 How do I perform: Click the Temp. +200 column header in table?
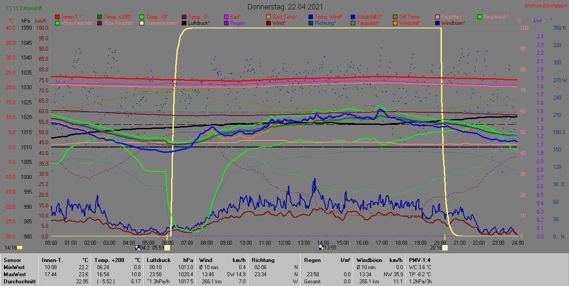point(110,260)
